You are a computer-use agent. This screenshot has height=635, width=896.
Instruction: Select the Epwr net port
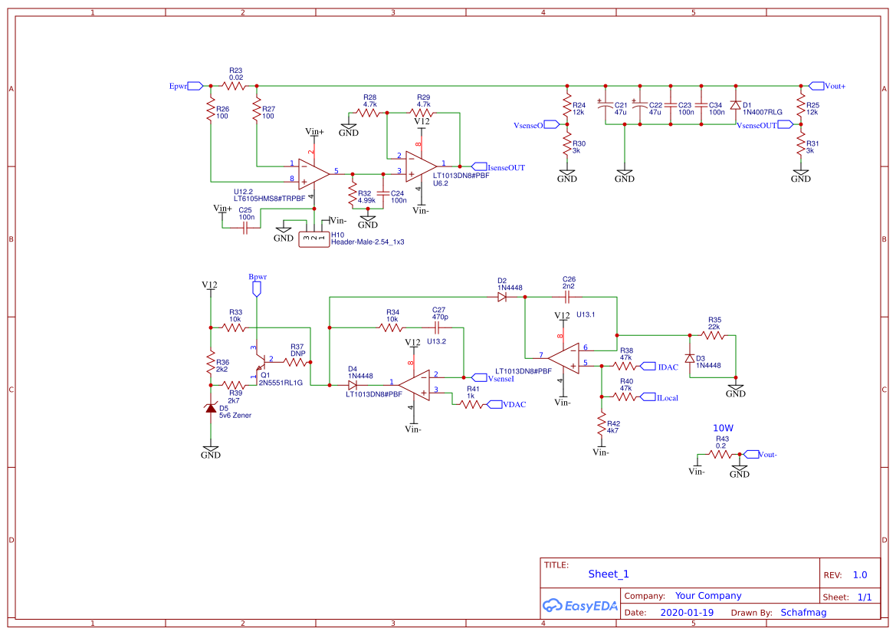(195, 87)
